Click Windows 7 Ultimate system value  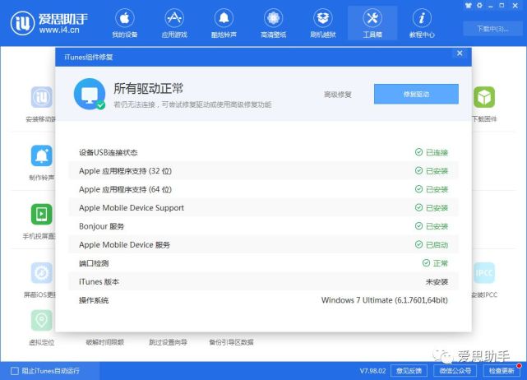385,300
